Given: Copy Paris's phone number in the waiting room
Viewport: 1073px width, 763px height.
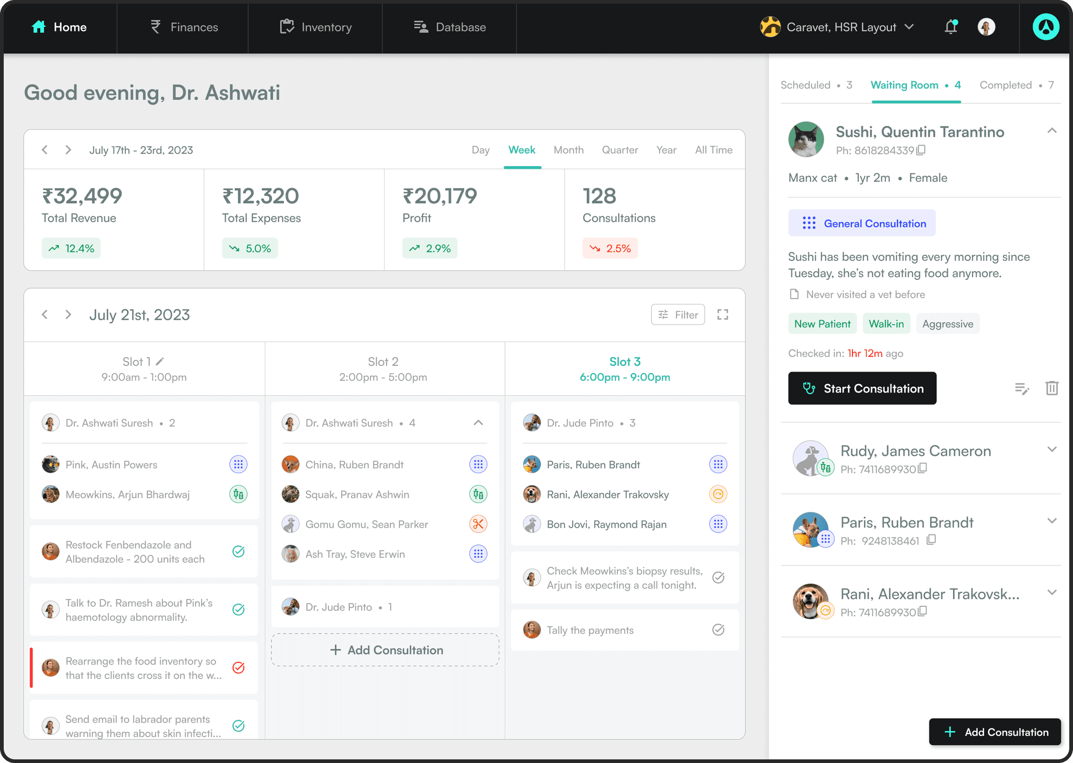Looking at the screenshot, I should [x=931, y=540].
